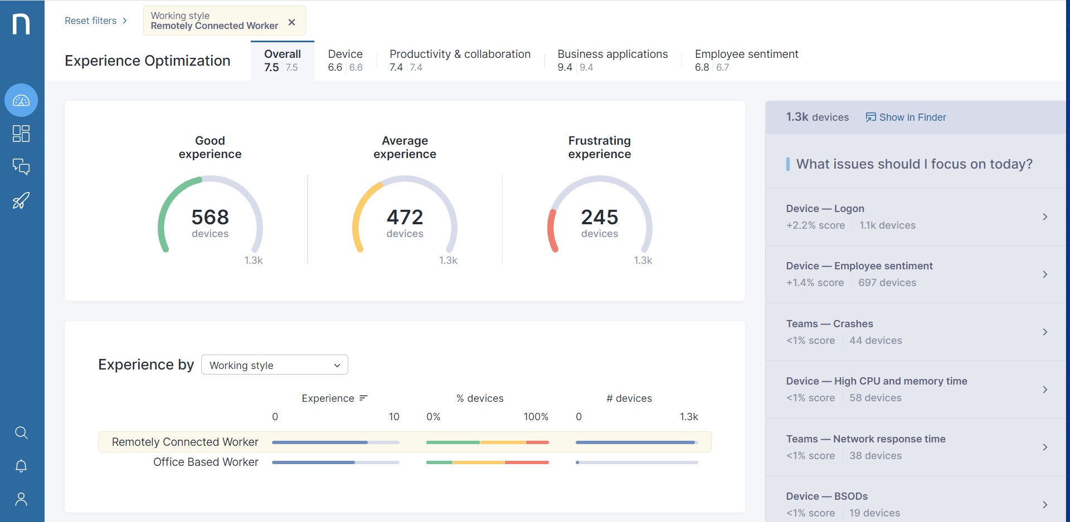Click Show in Finder link
This screenshot has width=1070, height=522.
pos(906,117)
